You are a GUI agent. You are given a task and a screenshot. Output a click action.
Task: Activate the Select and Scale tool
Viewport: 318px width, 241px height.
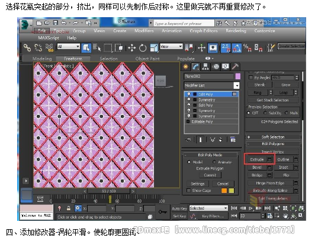154,49
